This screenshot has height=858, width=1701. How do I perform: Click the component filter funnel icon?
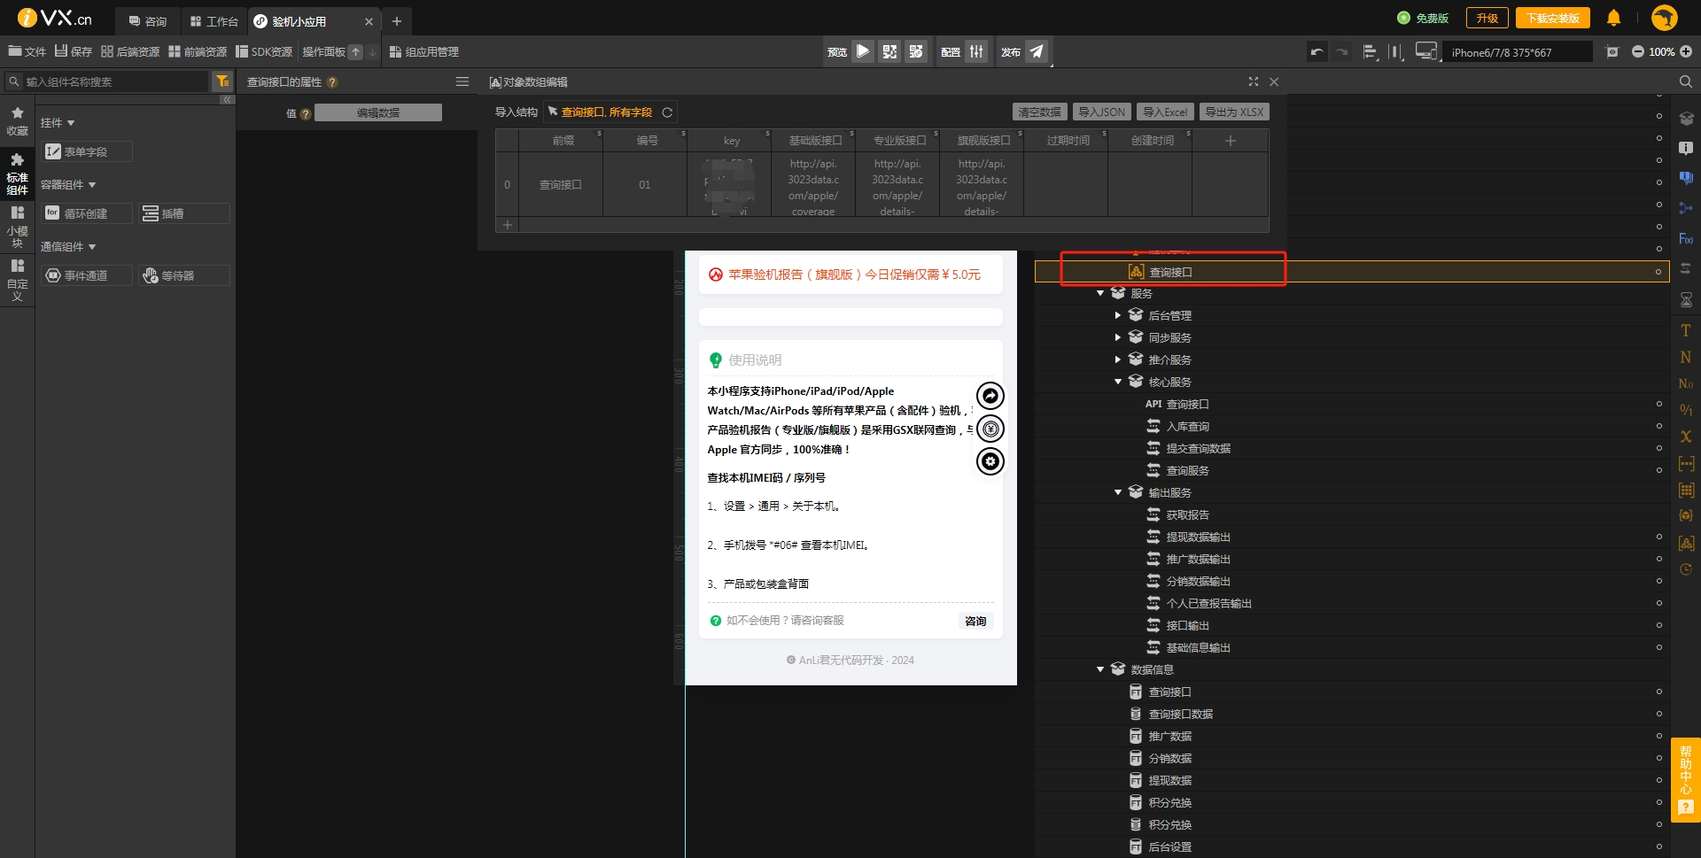pyautogui.click(x=222, y=81)
